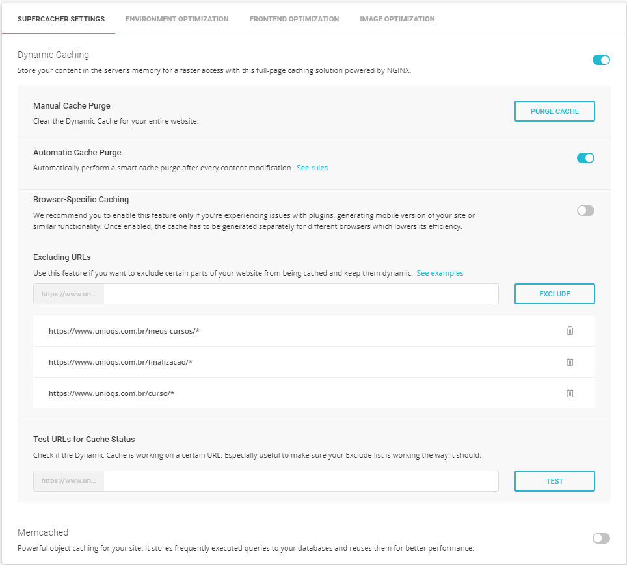Remove the curso excluded URL entry

(570, 393)
